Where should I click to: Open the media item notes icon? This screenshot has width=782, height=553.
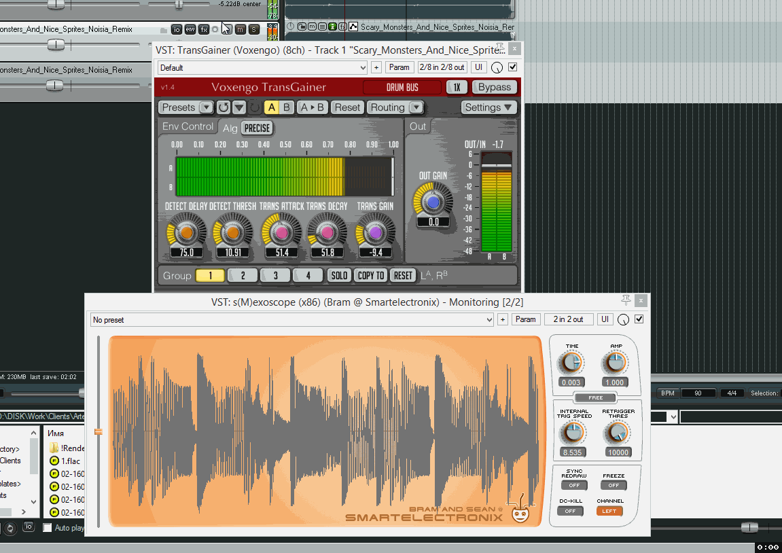pyautogui.click(x=322, y=26)
